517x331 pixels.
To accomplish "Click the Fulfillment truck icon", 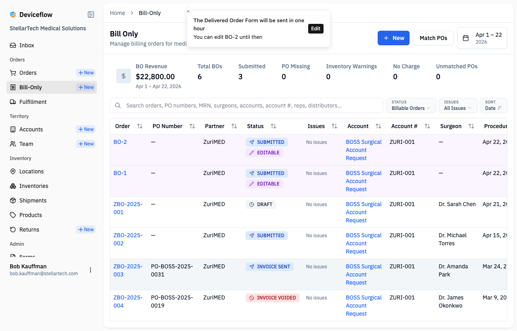I will (13, 102).
